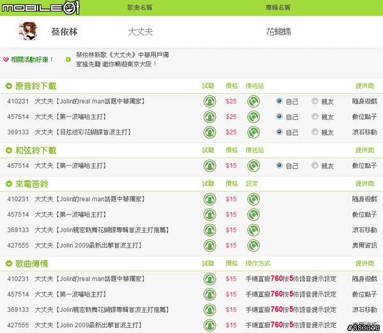Click 大丈夫【第一波嘻哈主打】in 和弦鈴下載
383x333 pixels.
point(70,166)
